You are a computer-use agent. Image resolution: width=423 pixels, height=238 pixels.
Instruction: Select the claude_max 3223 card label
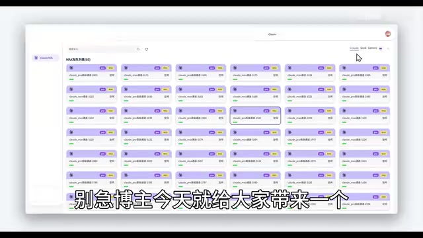tap(81, 97)
